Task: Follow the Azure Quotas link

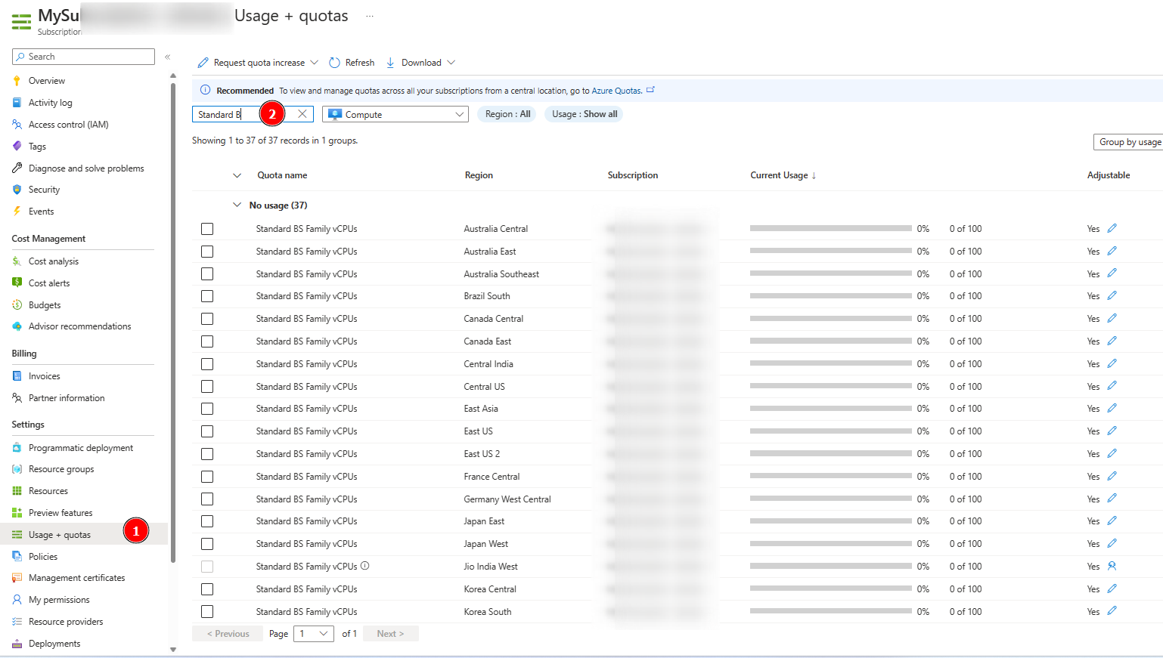Action: point(616,91)
